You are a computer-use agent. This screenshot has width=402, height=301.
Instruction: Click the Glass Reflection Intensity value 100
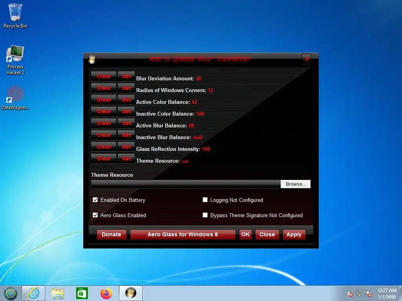pyautogui.click(x=206, y=149)
